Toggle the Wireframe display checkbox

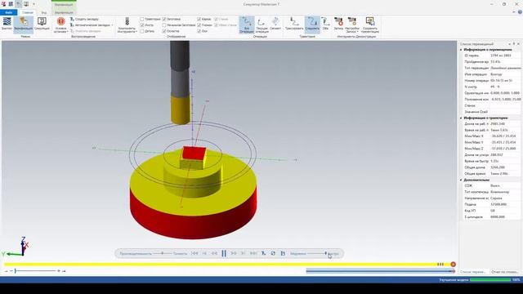(199, 20)
